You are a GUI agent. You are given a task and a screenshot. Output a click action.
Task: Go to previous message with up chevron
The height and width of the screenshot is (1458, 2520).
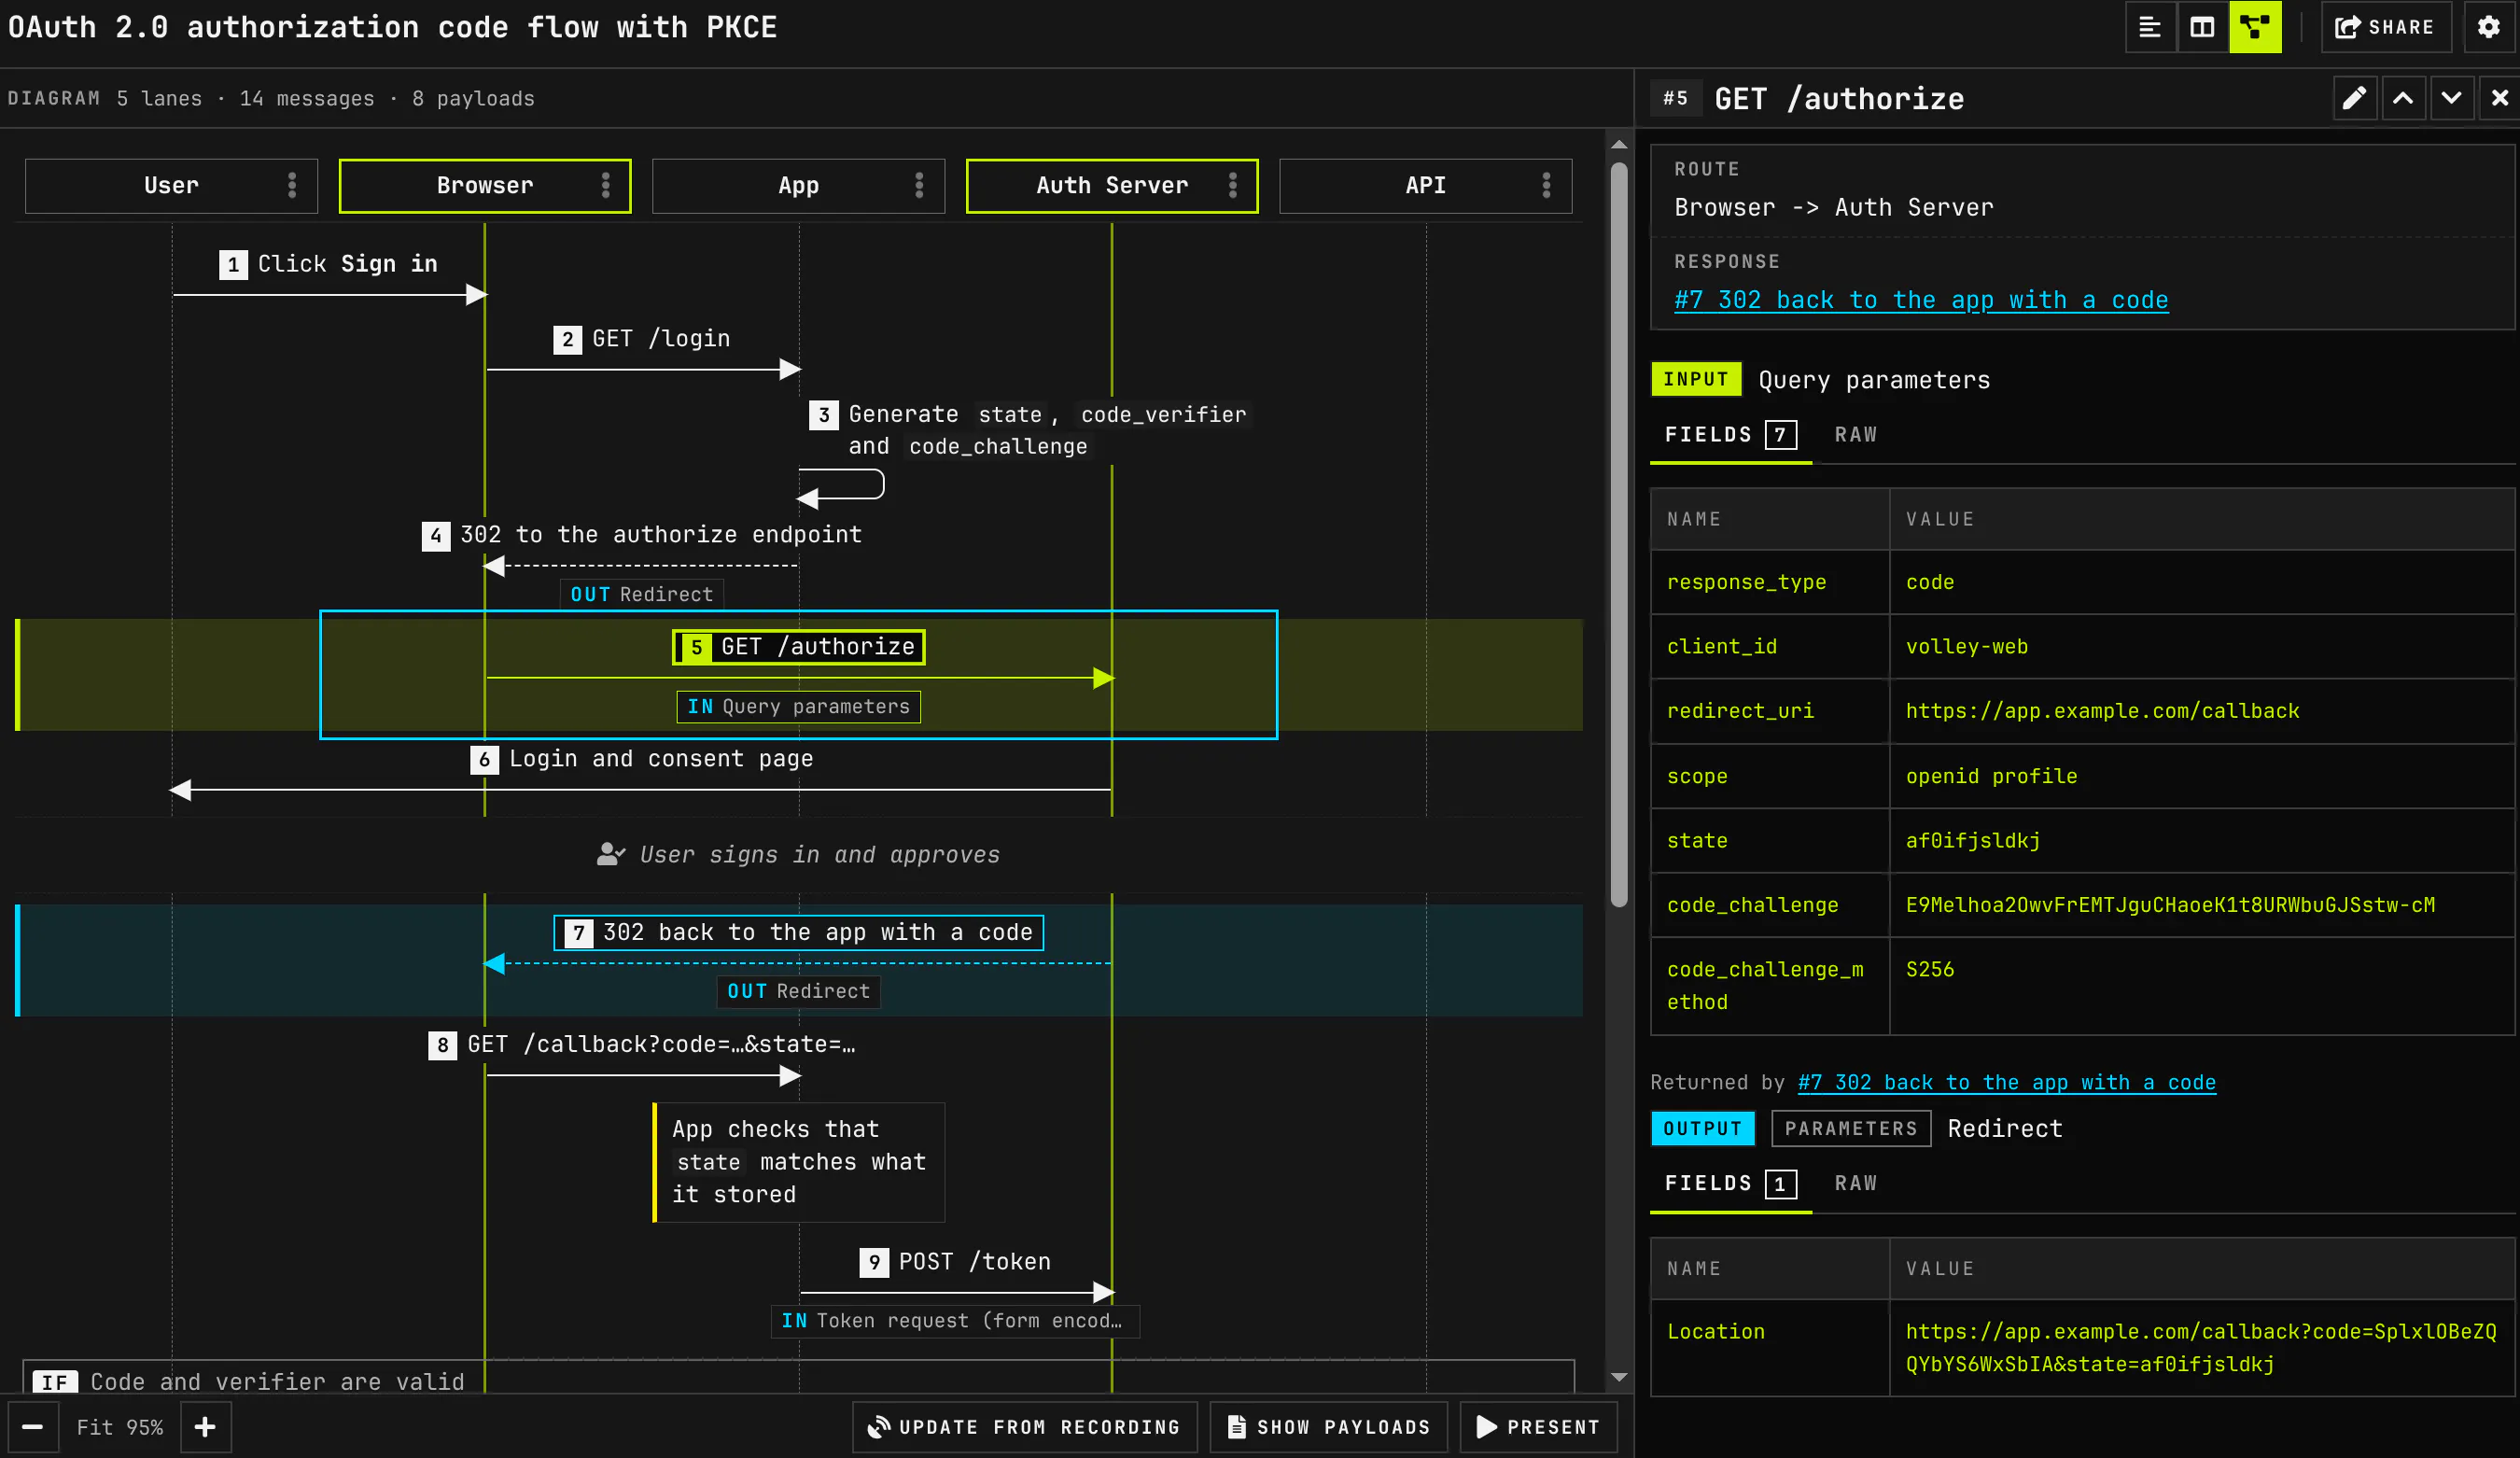coord(2403,98)
